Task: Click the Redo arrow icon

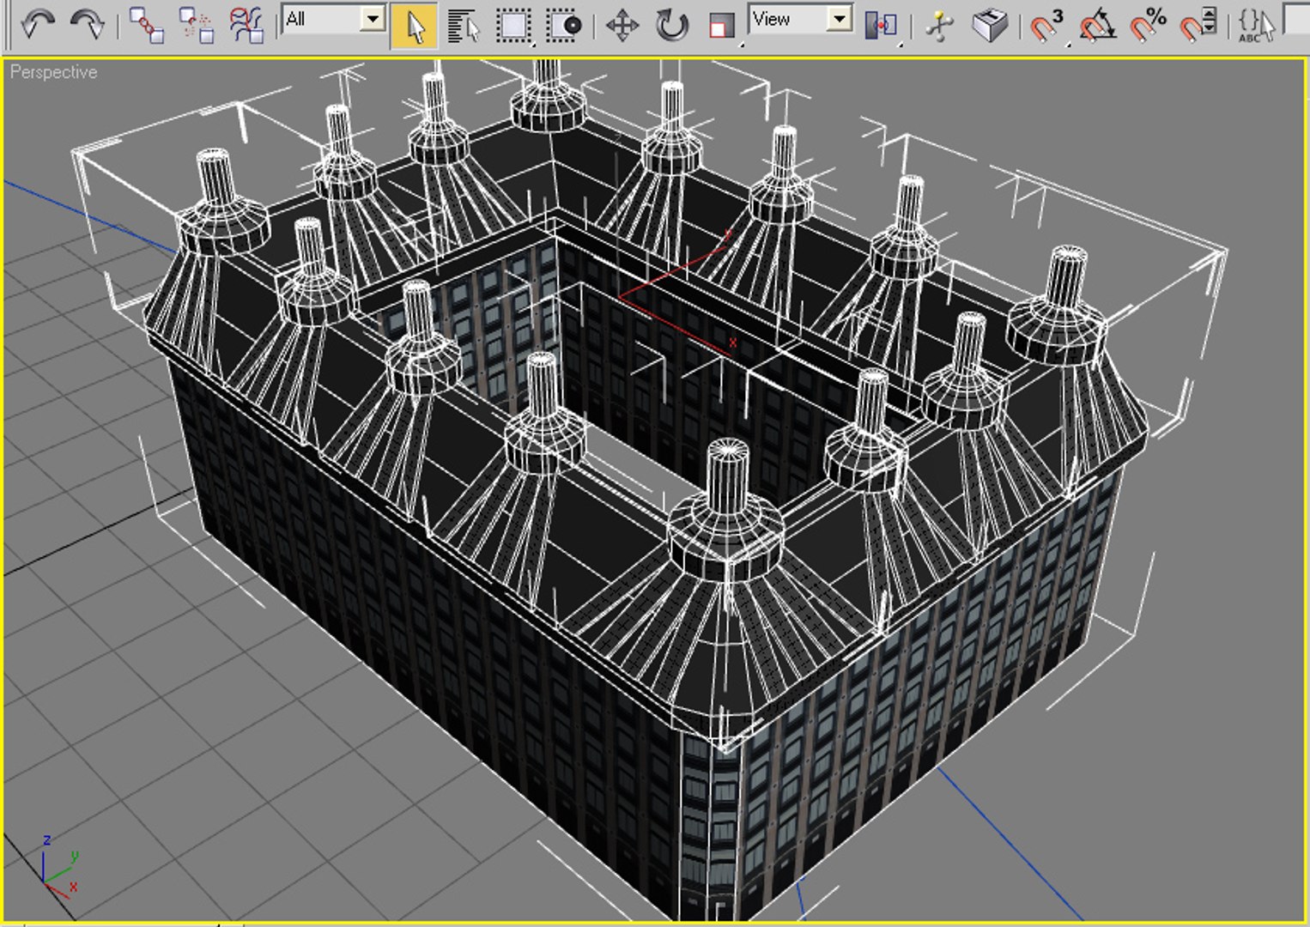Action: pos(88,24)
